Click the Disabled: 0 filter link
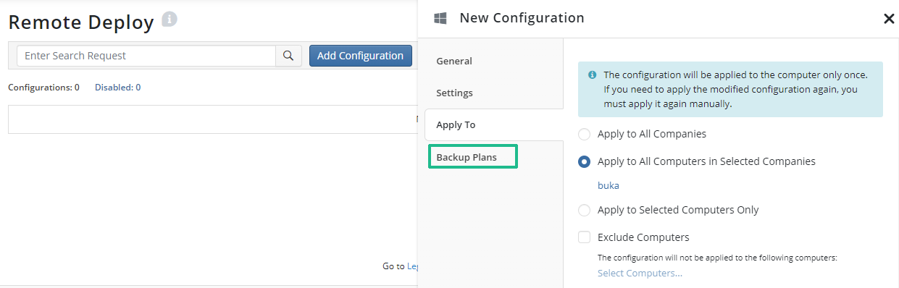 click(x=117, y=88)
